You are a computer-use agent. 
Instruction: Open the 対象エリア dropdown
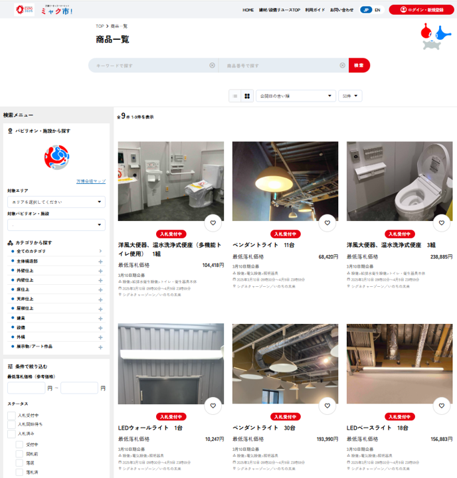click(56, 202)
